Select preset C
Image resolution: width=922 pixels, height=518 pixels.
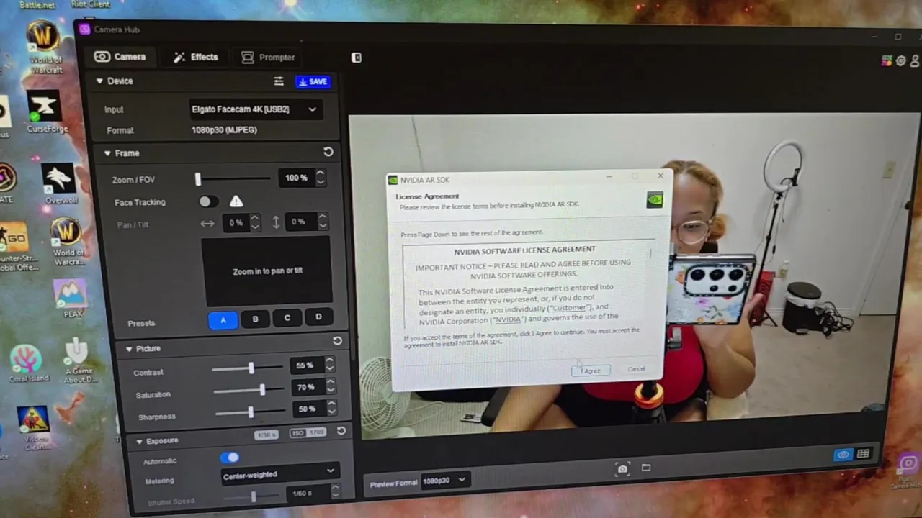pyautogui.click(x=287, y=318)
